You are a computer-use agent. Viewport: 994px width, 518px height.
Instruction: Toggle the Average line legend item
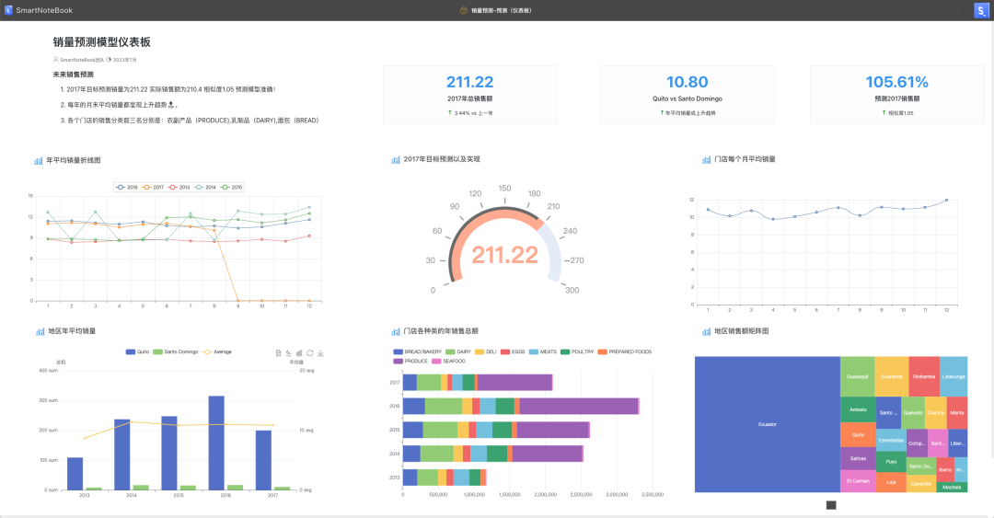click(x=217, y=351)
